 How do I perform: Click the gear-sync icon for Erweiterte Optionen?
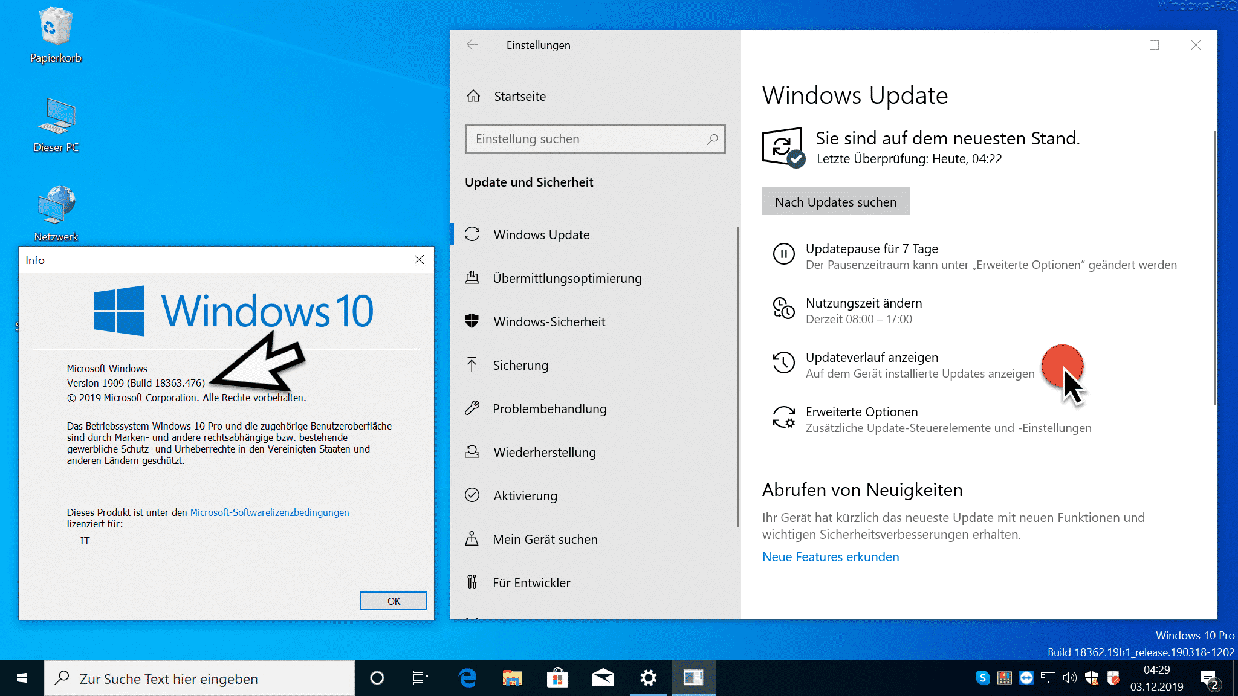[x=784, y=417]
